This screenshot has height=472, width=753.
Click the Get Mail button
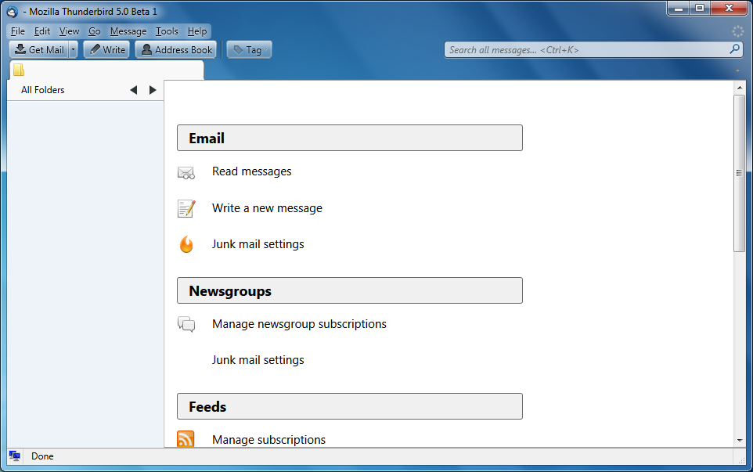click(x=39, y=49)
